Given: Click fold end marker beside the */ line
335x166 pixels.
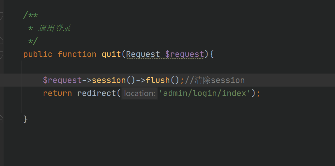Looking at the screenshot, I should 2,41.
